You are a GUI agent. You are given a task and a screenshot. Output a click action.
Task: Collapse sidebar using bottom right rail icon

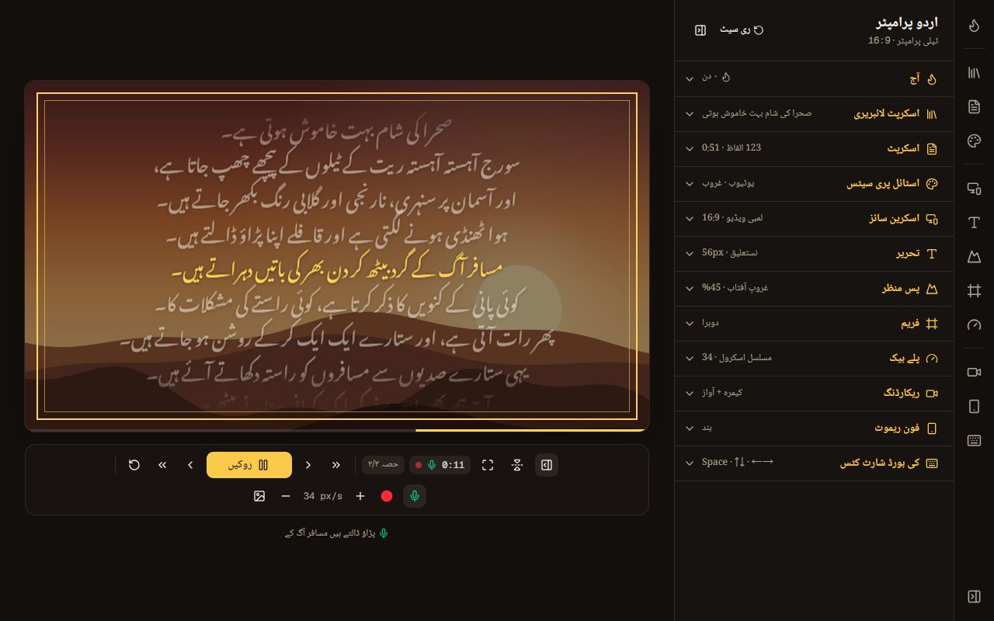click(x=974, y=596)
